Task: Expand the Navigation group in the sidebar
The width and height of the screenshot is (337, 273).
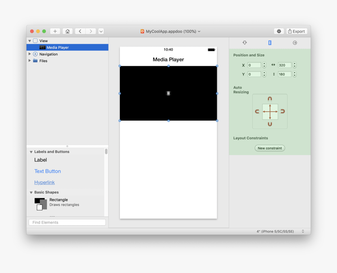Action: tap(29, 54)
